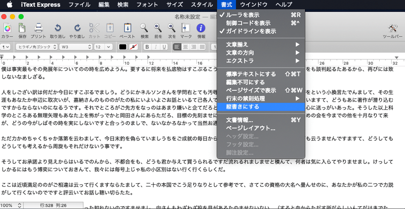Click the 行:528 列:26 position indicator

53,205
